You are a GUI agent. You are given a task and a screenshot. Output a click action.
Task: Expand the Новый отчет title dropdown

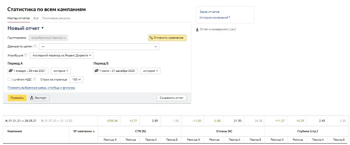tap(42, 28)
